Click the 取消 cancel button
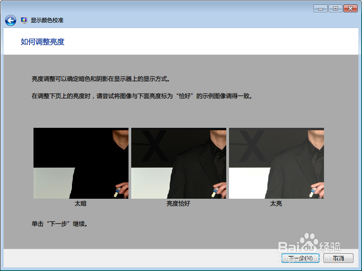 pos(338,258)
